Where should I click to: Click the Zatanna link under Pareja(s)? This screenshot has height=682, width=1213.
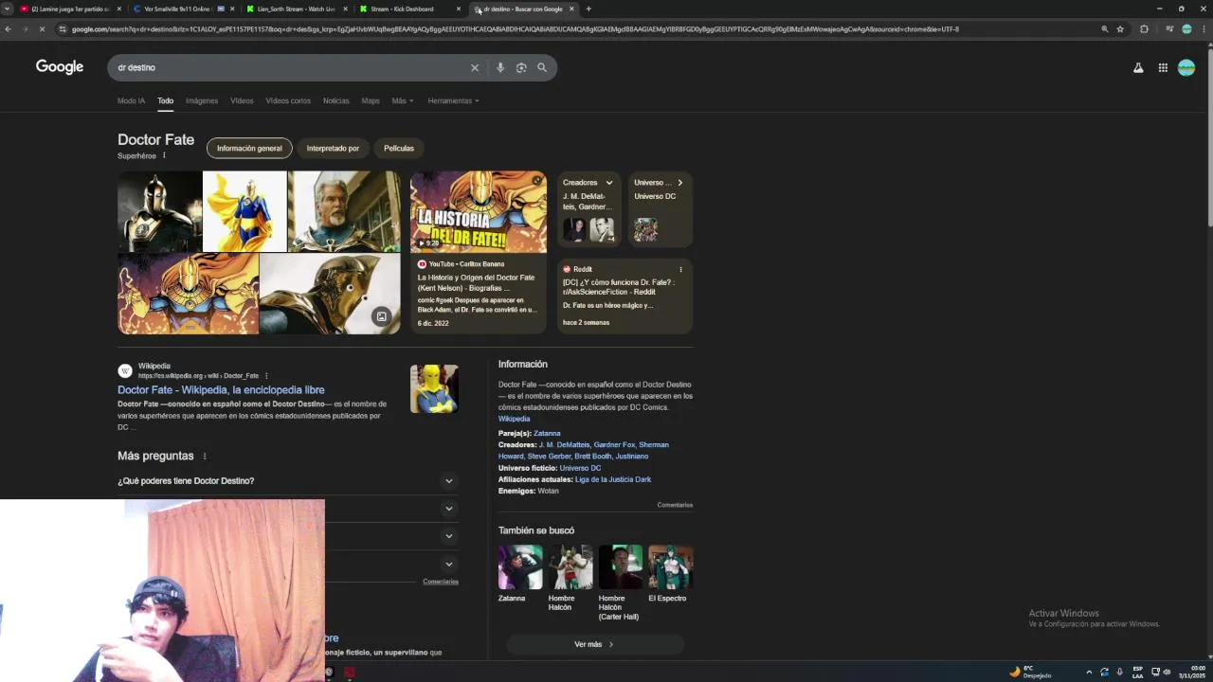pos(547,434)
